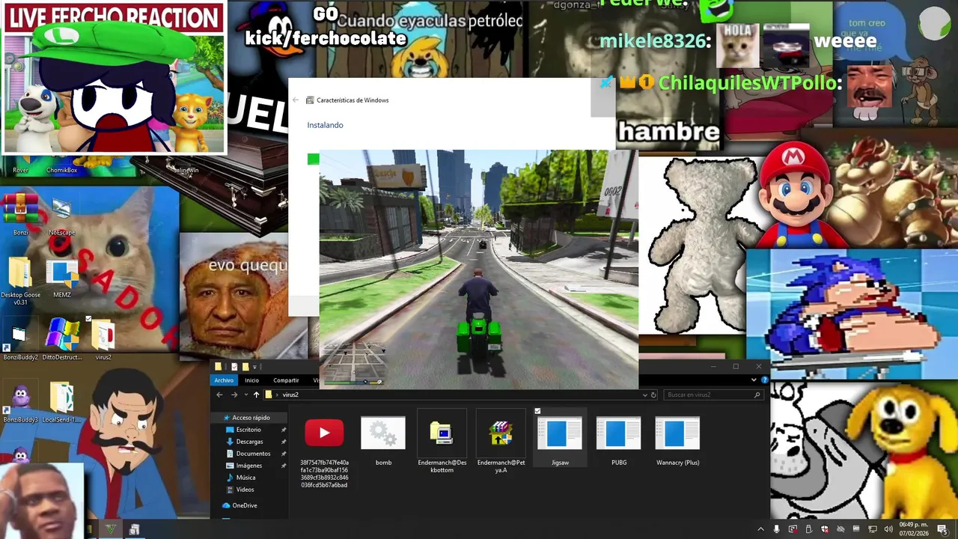
Task: Open the notification center icon
Action: click(x=942, y=530)
